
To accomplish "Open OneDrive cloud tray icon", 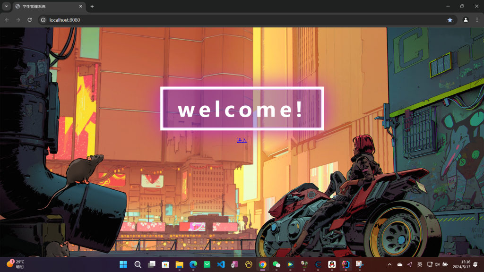I will (x=400, y=264).
